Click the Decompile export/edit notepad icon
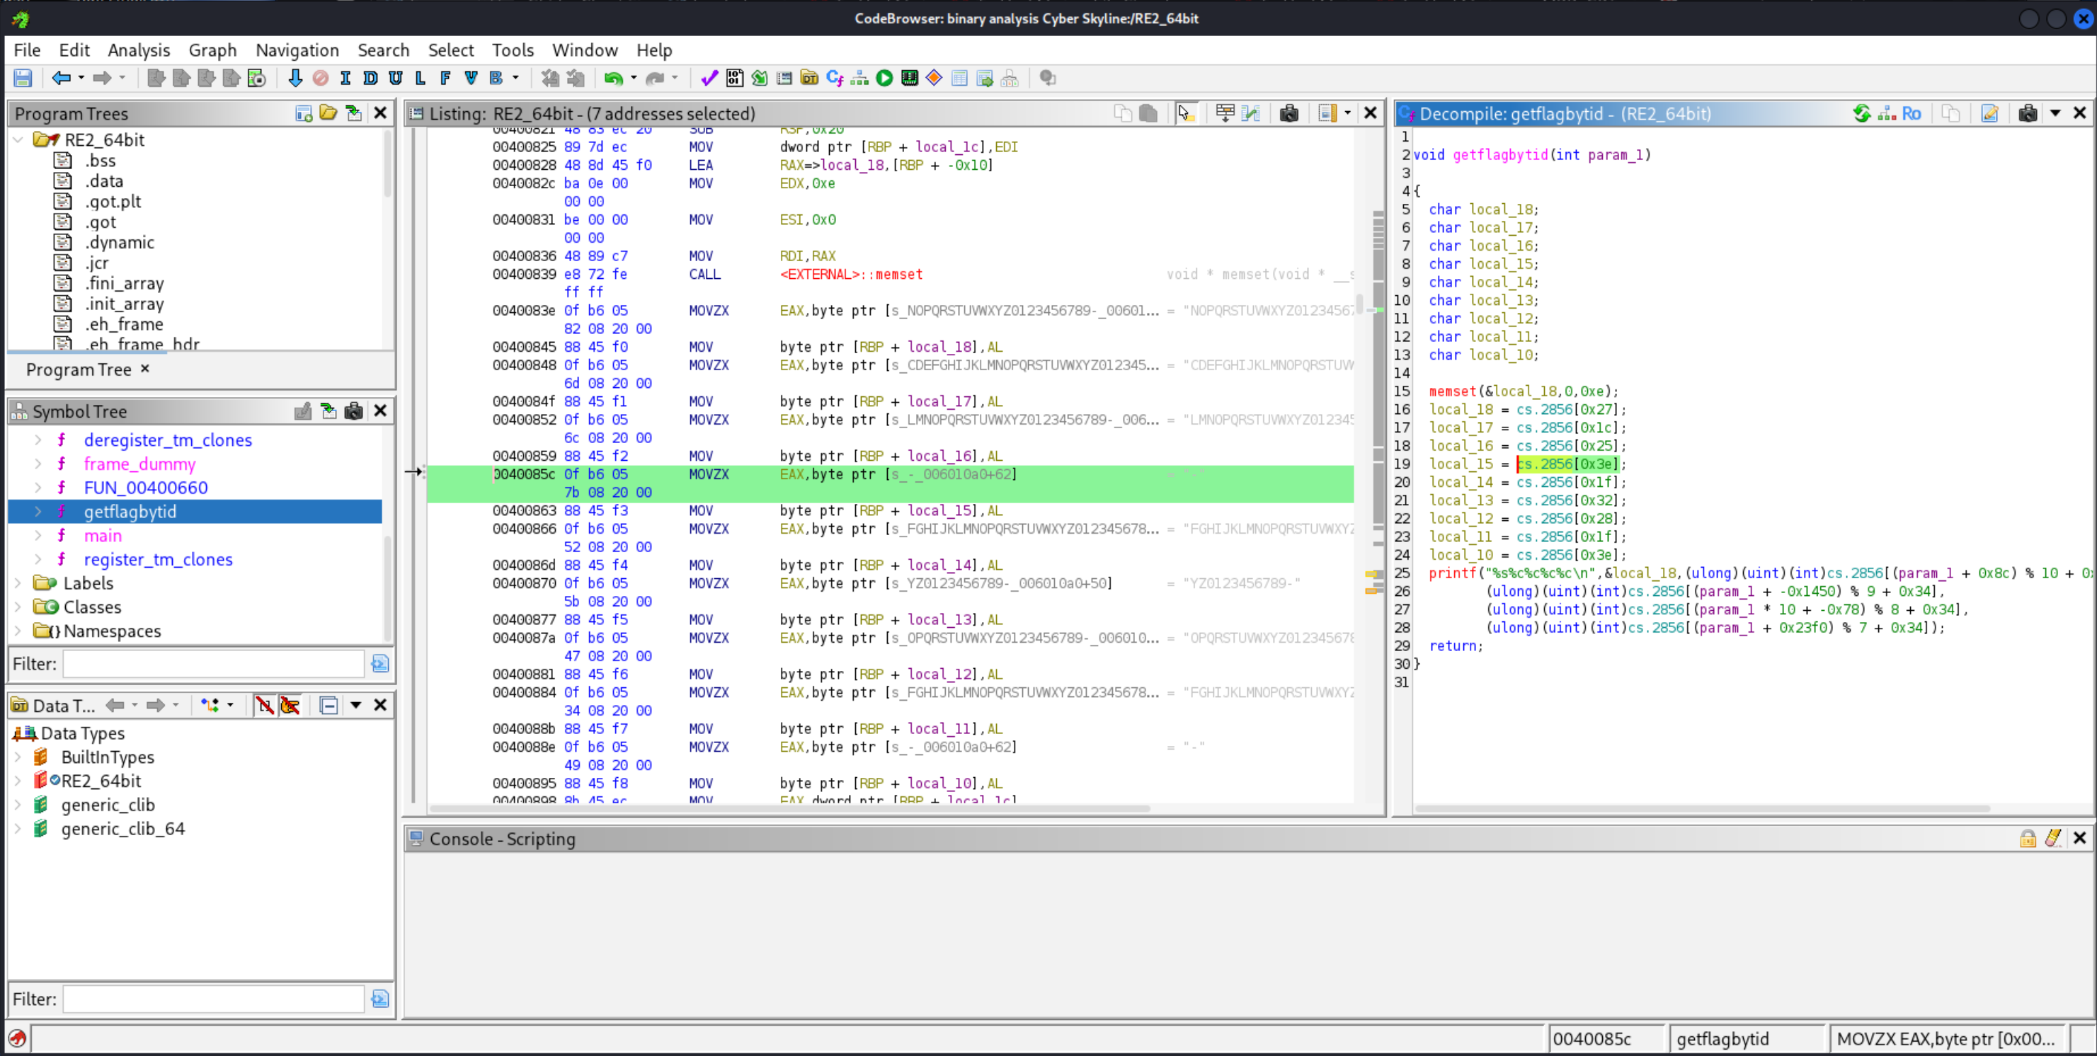 click(x=1989, y=113)
